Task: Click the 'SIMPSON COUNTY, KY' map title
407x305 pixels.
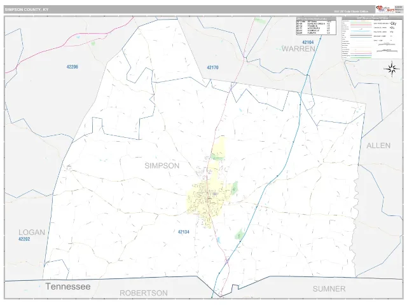Action: [x=27, y=10]
